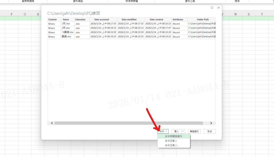Click the Date modified column header
This screenshot has width=274, height=157.
tap(129, 19)
